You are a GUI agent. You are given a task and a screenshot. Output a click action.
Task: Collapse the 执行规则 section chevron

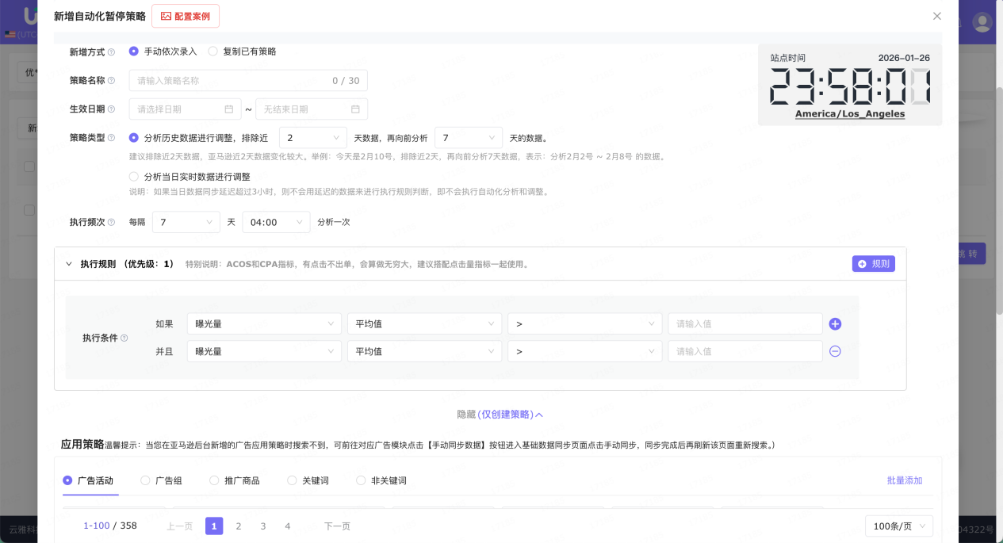pos(68,263)
